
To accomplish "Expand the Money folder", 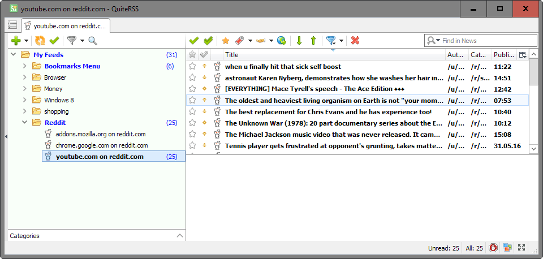I will coord(24,89).
